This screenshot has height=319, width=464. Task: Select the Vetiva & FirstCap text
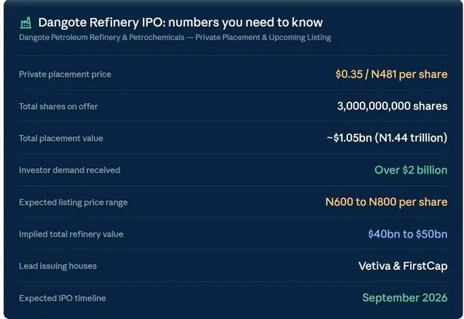403,266
